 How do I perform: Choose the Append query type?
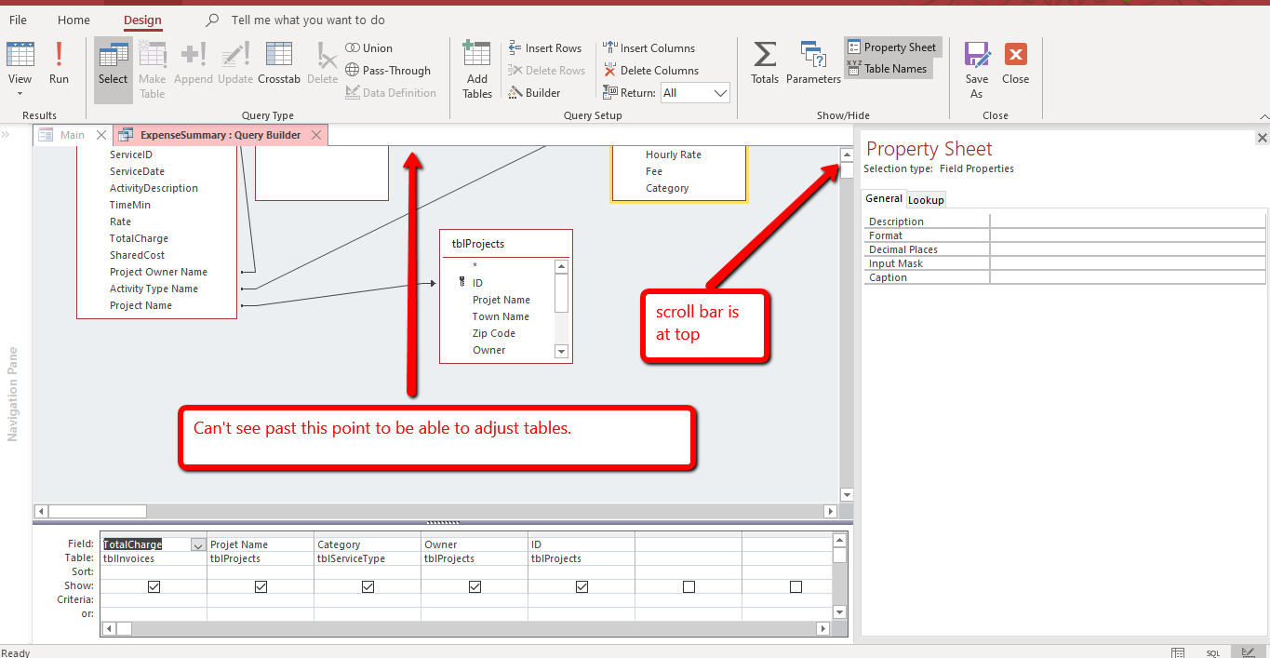tap(194, 63)
